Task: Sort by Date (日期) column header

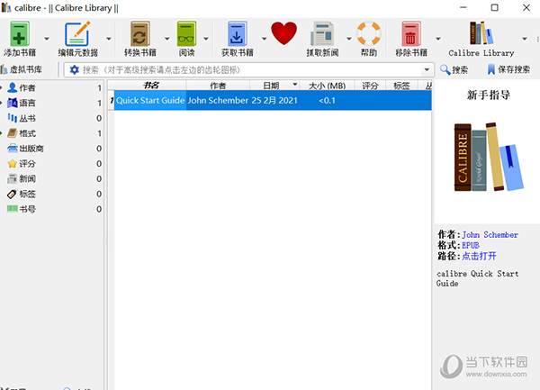Action: [274, 86]
